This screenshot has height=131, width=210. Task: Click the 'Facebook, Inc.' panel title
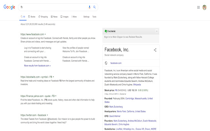[x=117, y=50]
